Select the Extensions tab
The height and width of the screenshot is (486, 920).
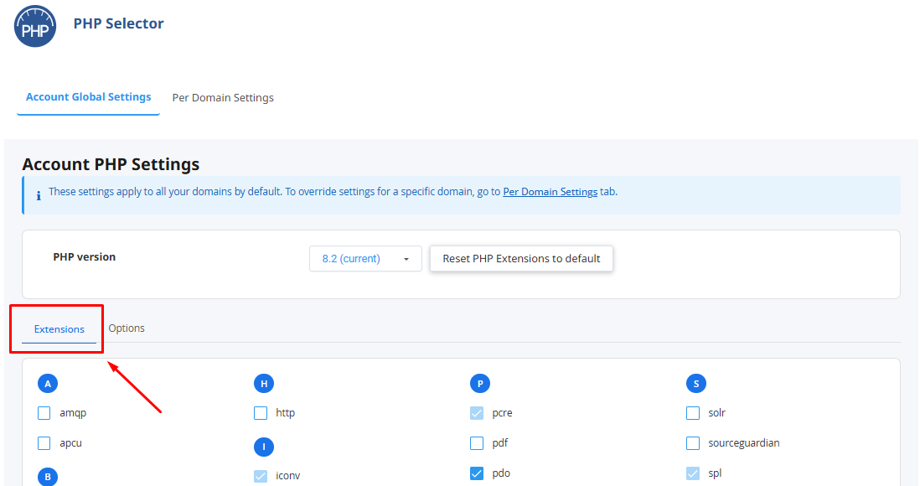tap(59, 329)
